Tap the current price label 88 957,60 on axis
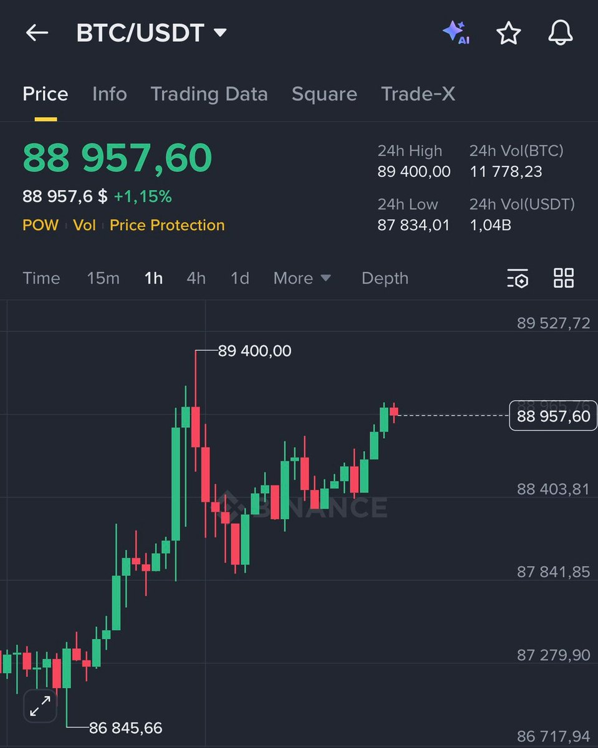The height and width of the screenshot is (748, 598). (x=553, y=416)
